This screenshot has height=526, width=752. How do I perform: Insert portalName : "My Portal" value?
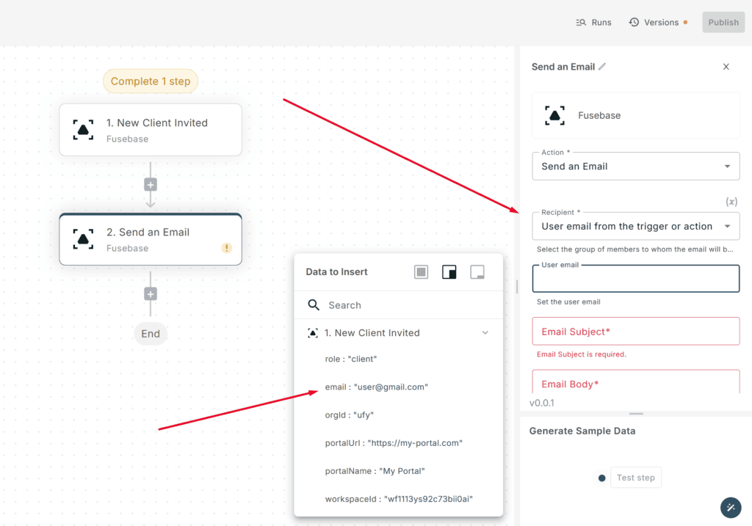point(375,471)
